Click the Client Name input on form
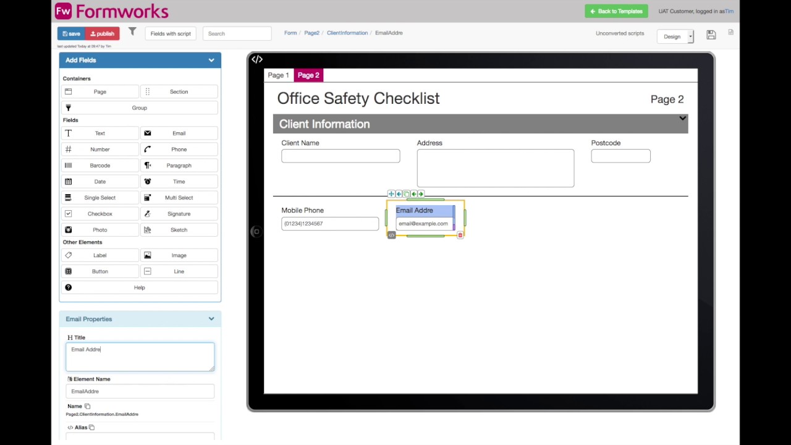 (341, 156)
